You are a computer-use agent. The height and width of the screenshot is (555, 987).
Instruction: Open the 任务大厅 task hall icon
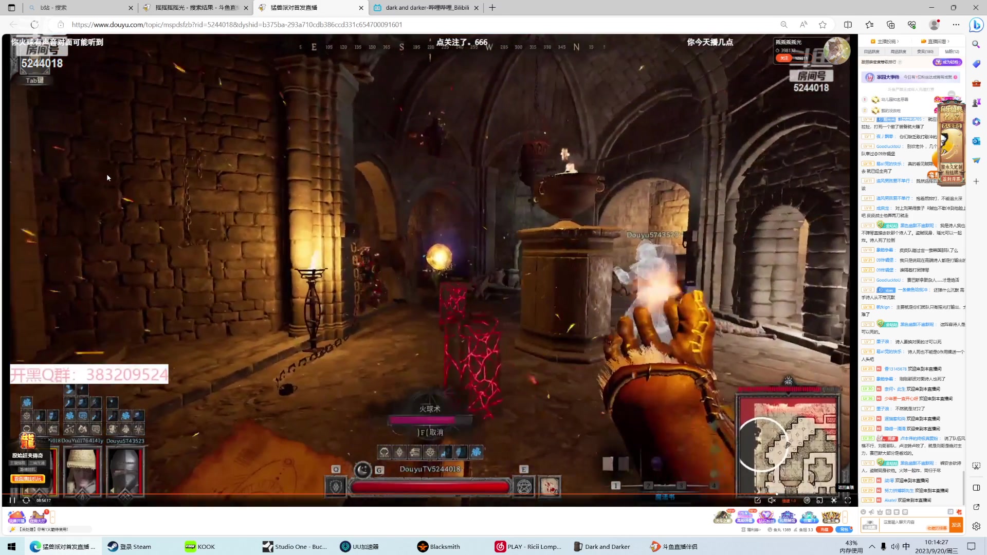pyautogui.click(x=38, y=517)
